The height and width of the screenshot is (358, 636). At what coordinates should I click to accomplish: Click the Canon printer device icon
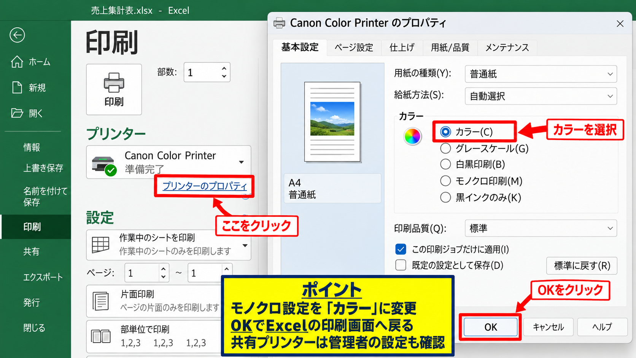tap(104, 166)
